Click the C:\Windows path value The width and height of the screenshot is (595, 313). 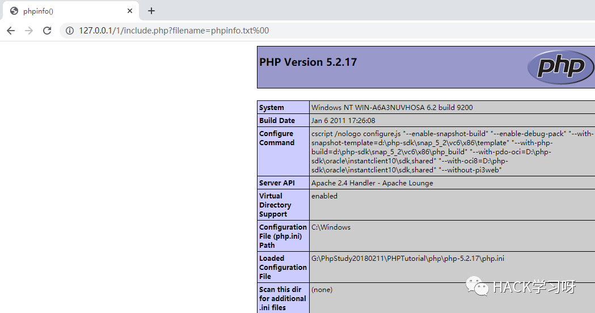[x=331, y=227]
